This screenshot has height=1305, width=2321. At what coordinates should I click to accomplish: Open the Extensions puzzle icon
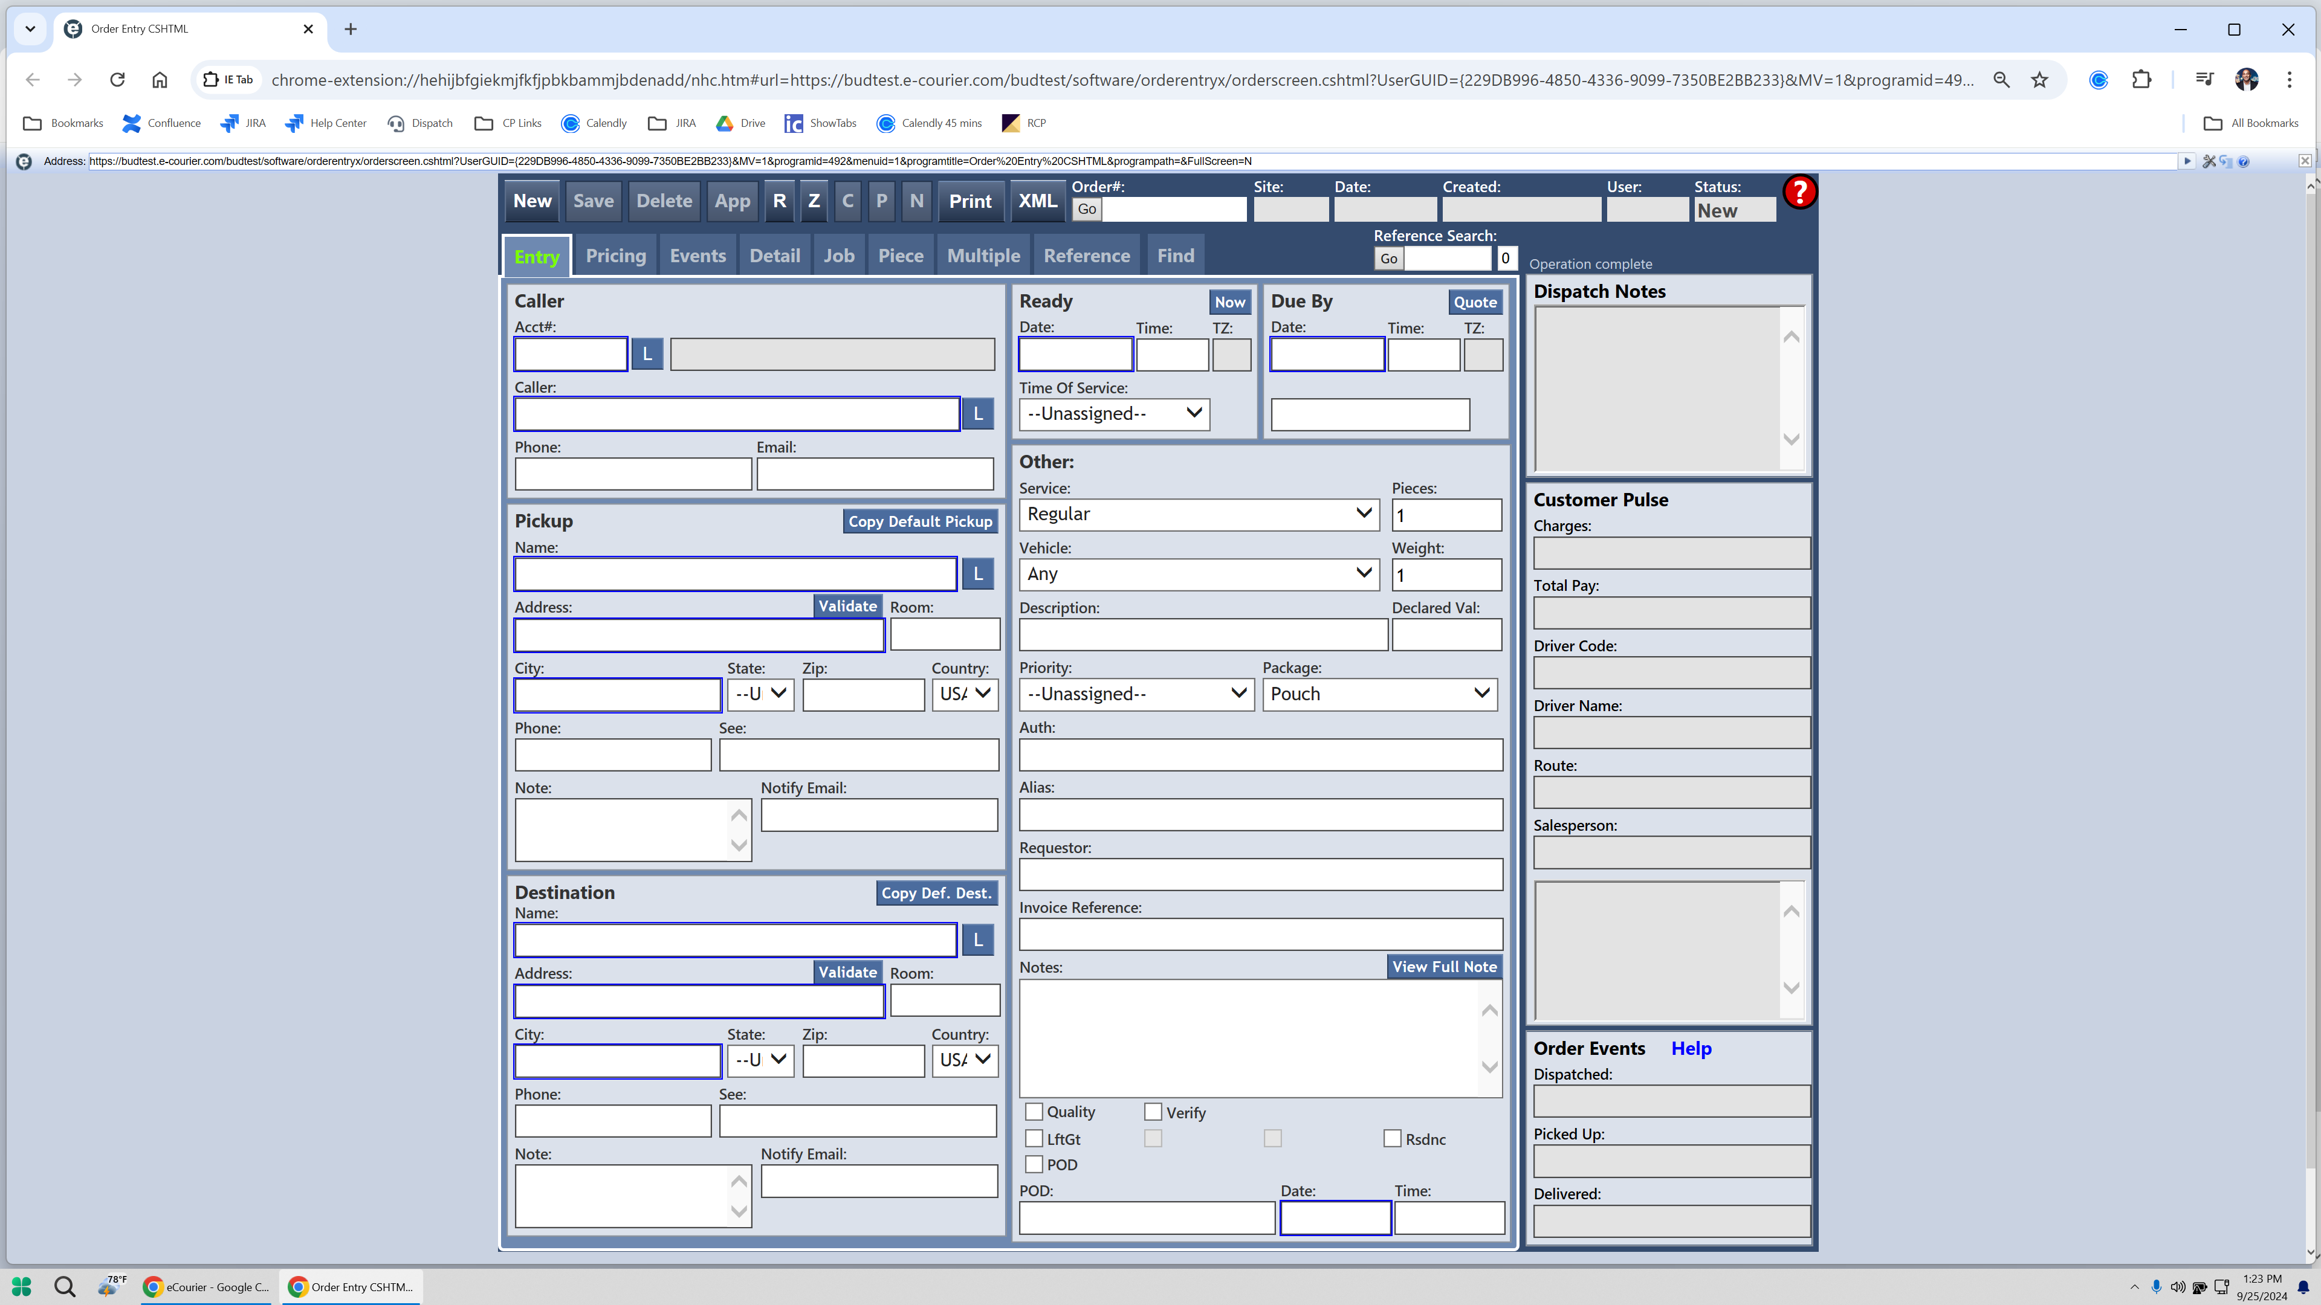(2141, 80)
